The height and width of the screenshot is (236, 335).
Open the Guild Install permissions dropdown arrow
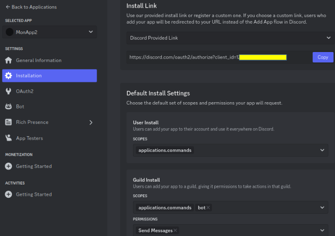coord(322,230)
